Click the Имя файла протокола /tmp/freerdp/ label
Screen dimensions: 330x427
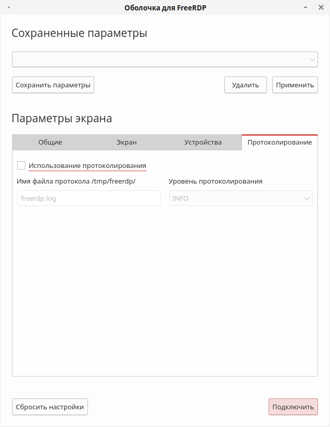[x=76, y=182]
